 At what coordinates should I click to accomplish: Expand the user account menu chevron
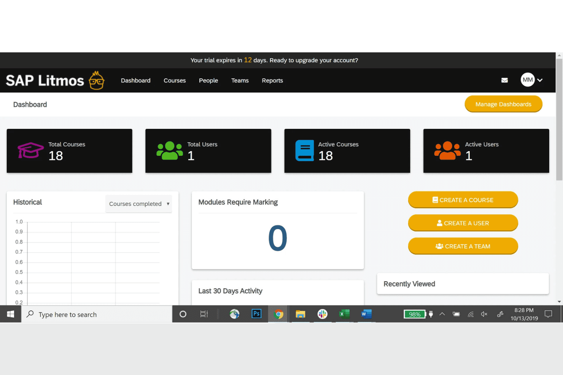pos(540,80)
